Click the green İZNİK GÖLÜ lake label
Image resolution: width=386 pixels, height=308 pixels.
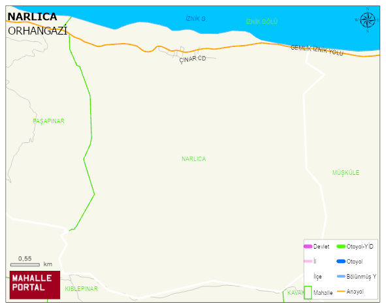point(262,22)
